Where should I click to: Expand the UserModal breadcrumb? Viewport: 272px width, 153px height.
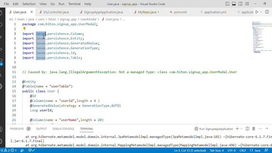(x=88, y=19)
